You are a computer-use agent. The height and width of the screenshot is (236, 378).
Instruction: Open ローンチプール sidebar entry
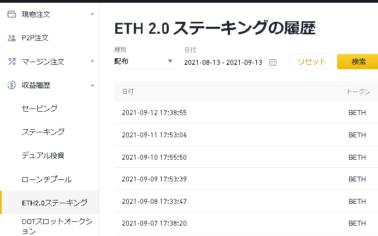click(x=47, y=179)
